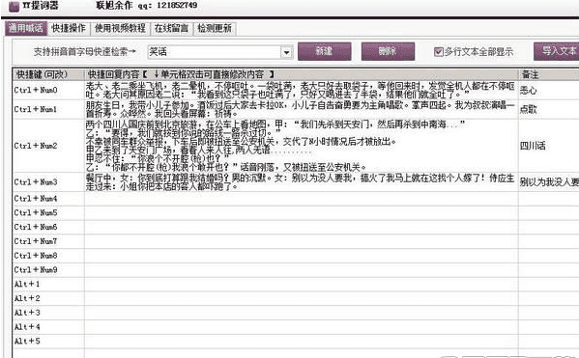579x358 pixels.
Task: Switch to the 通用喊话 tab
Action: [26, 28]
